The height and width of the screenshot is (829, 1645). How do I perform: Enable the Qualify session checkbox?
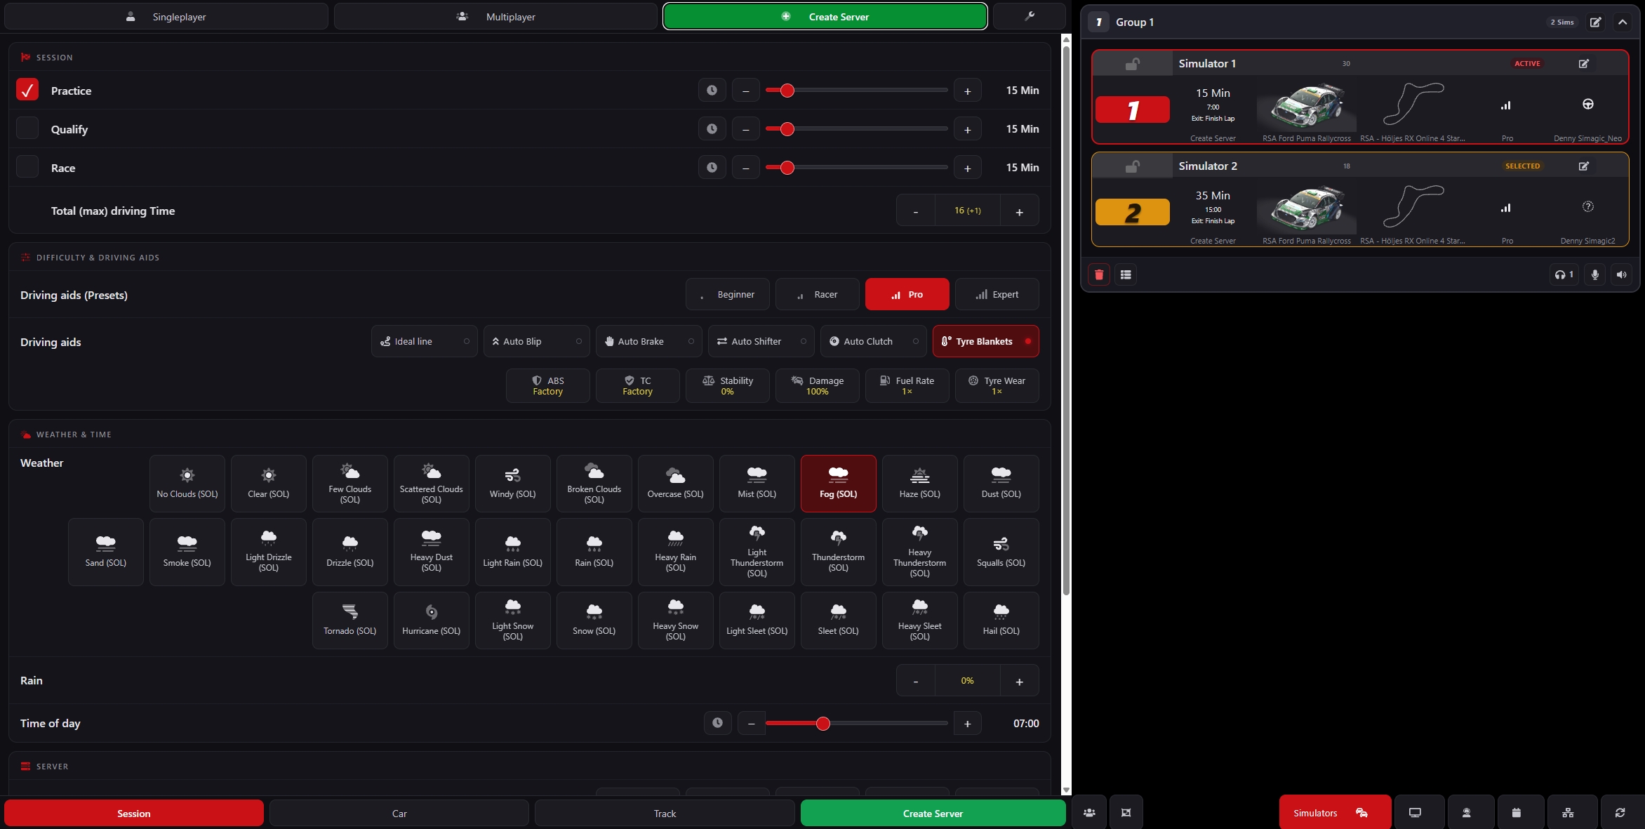[27, 128]
